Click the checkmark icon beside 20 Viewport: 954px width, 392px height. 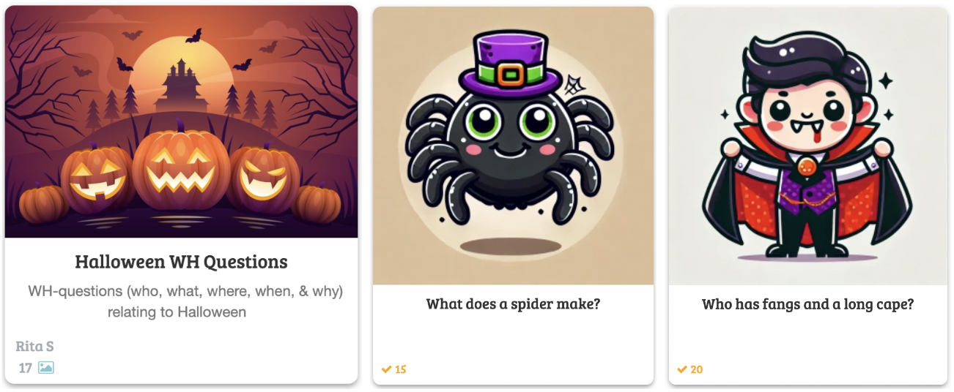pyautogui.click(x=682, y=369)
